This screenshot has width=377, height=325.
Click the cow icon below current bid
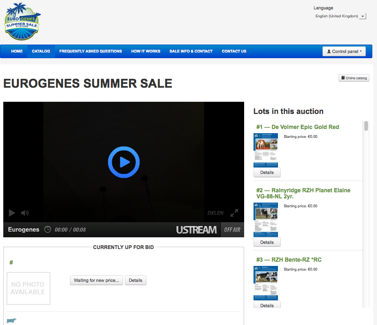tap(11, 320)
